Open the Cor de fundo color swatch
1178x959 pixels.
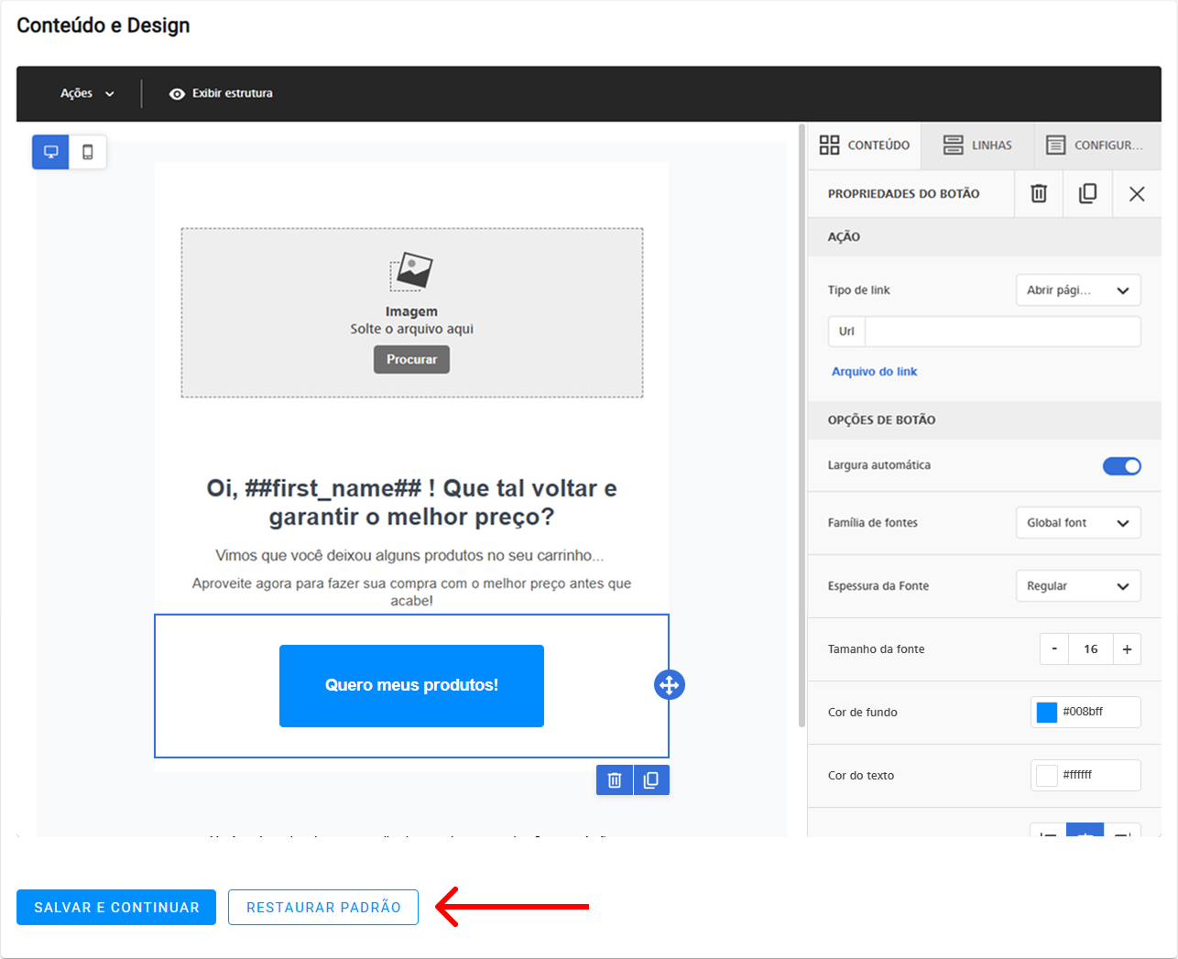(x=1047, y=712)
